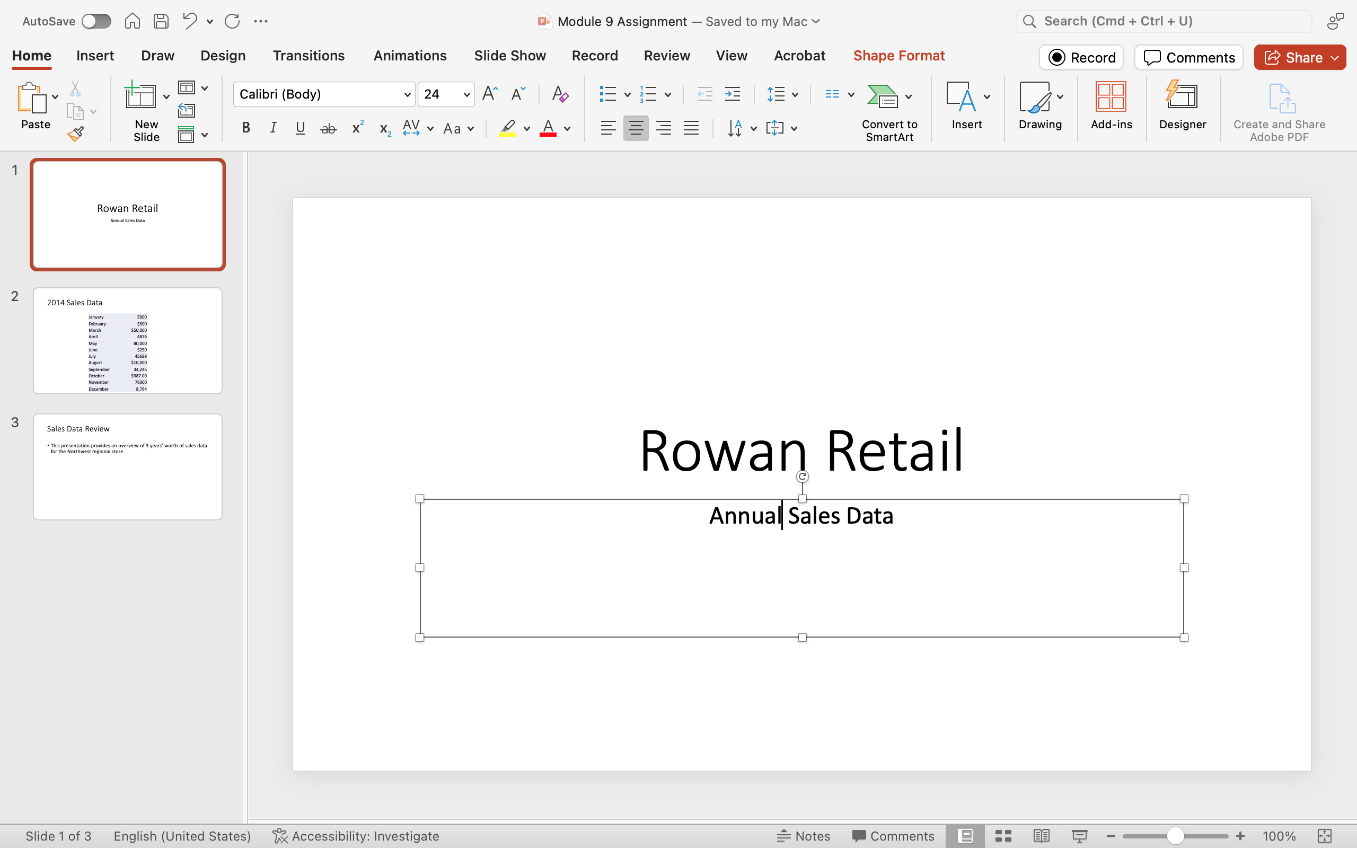Image resolution: width=1357 pixels, height=848 pixels.
Task: Click the New Slide icon
Action: click(140, 95)
